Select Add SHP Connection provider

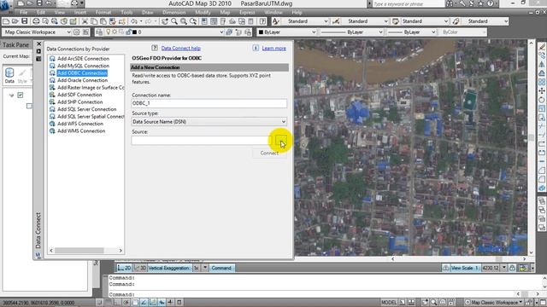[x=79, y=102]
